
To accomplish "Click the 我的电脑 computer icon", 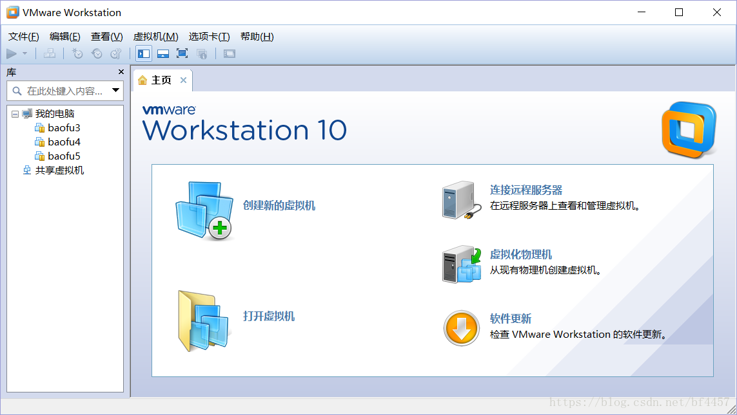I will [x=27, y=113].
